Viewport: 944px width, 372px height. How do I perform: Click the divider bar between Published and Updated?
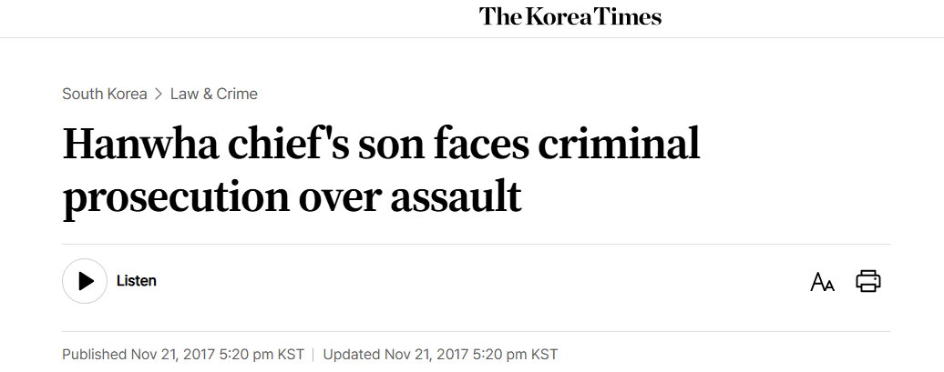tap(313, 354)
